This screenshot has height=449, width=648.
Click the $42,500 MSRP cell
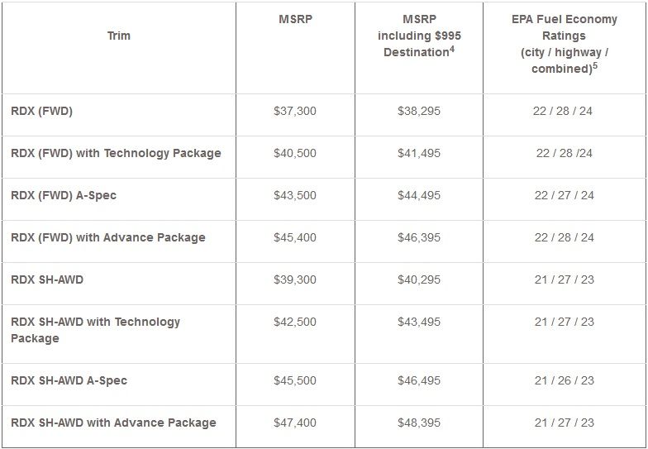coord(294,322)
